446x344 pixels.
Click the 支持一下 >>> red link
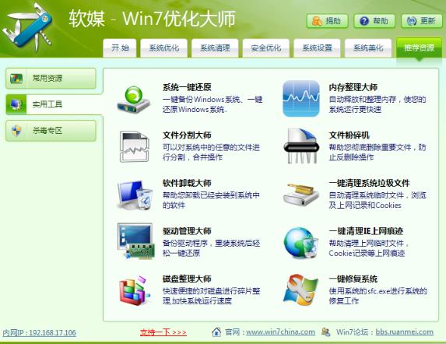pyautogui.click(x=163, y=332)
